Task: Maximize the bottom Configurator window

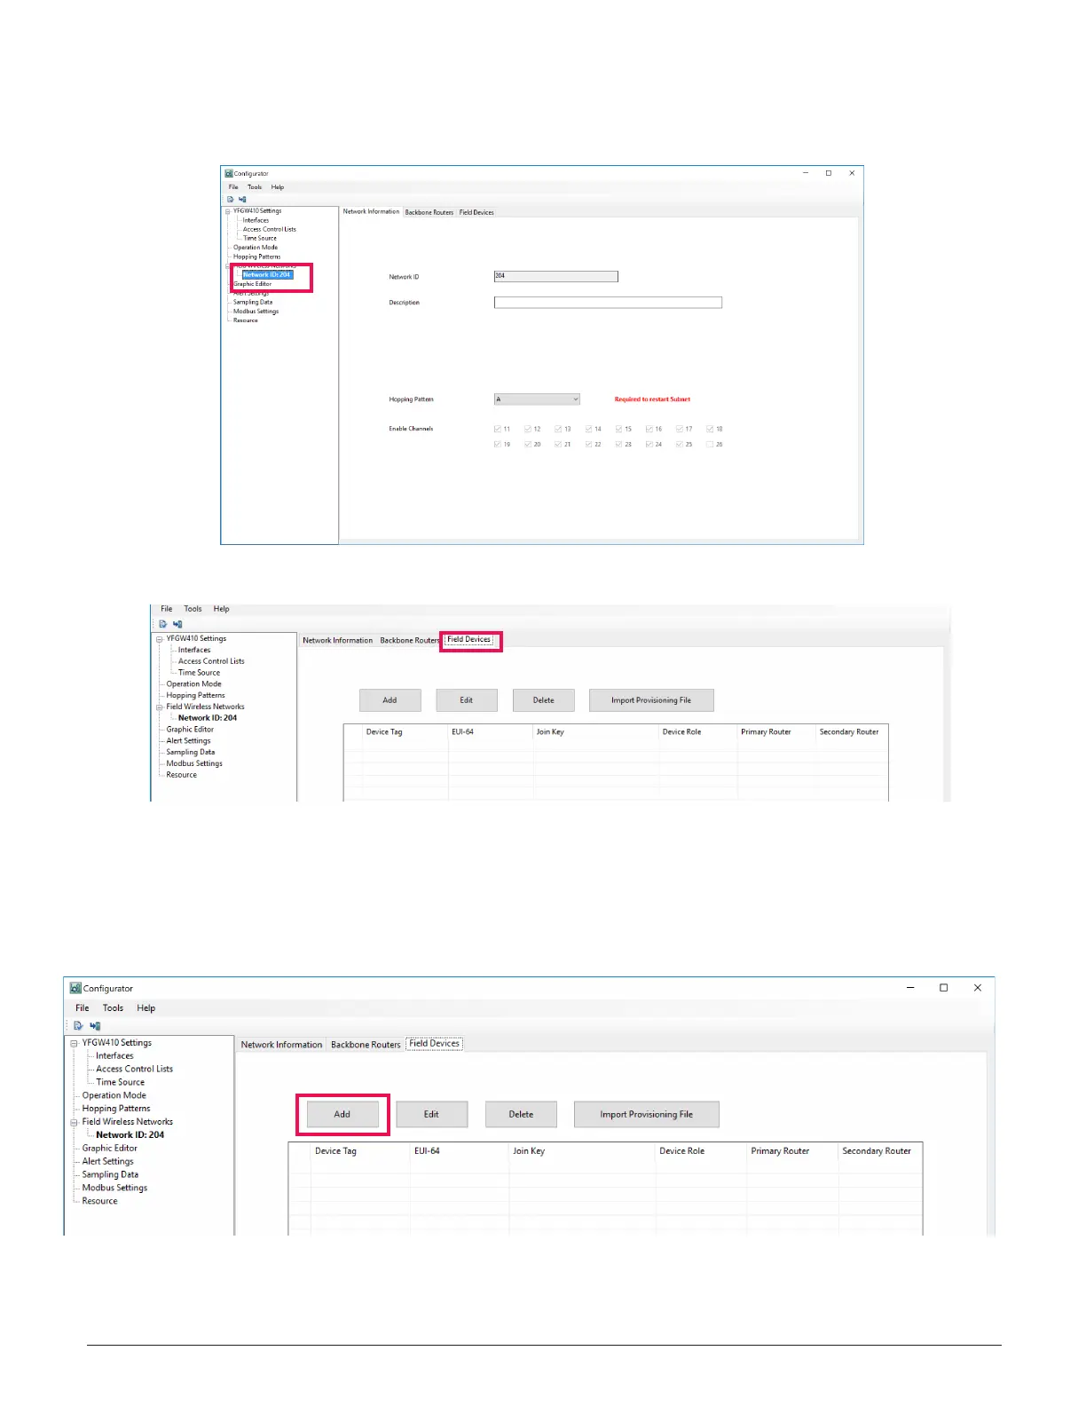Action: [x=944, y=988]
